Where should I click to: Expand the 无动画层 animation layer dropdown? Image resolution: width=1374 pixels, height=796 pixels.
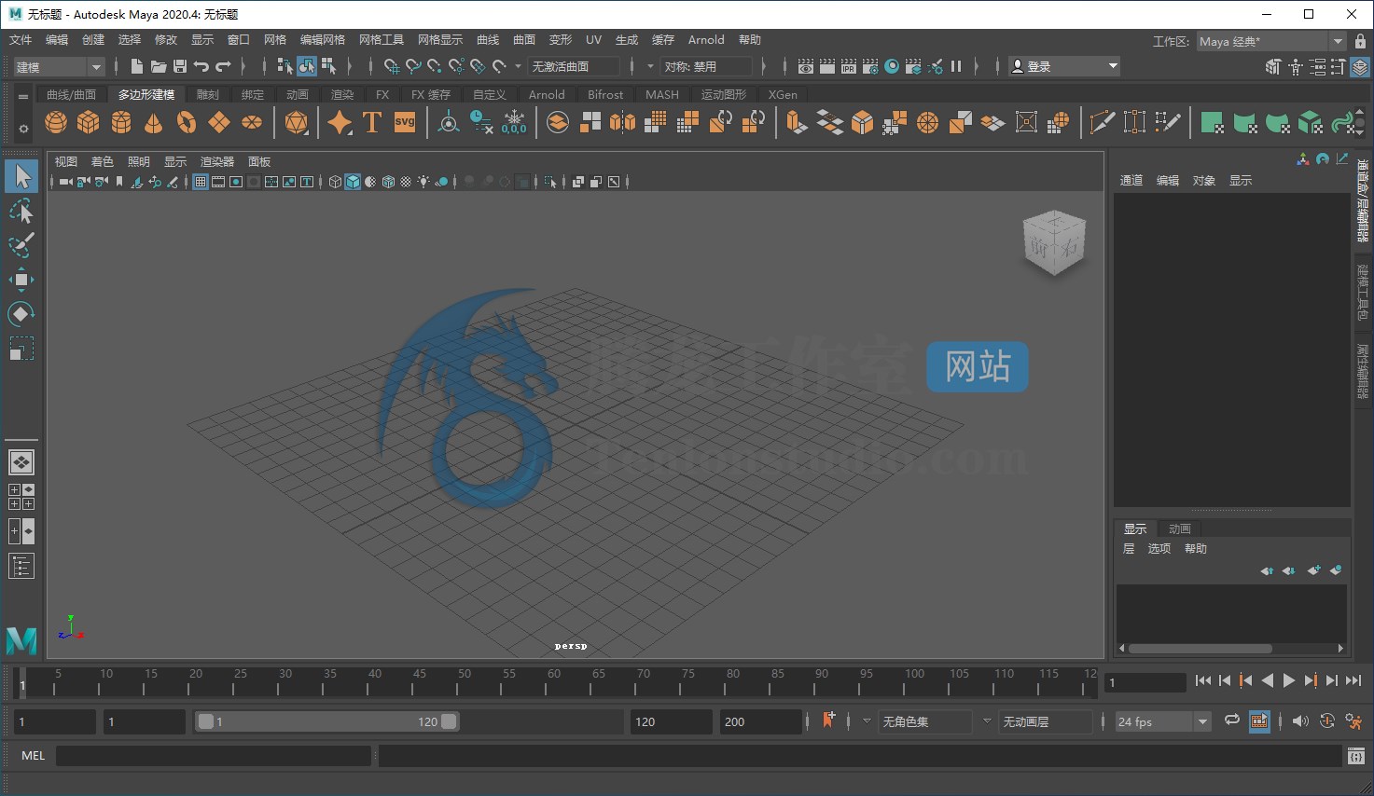1045,721
